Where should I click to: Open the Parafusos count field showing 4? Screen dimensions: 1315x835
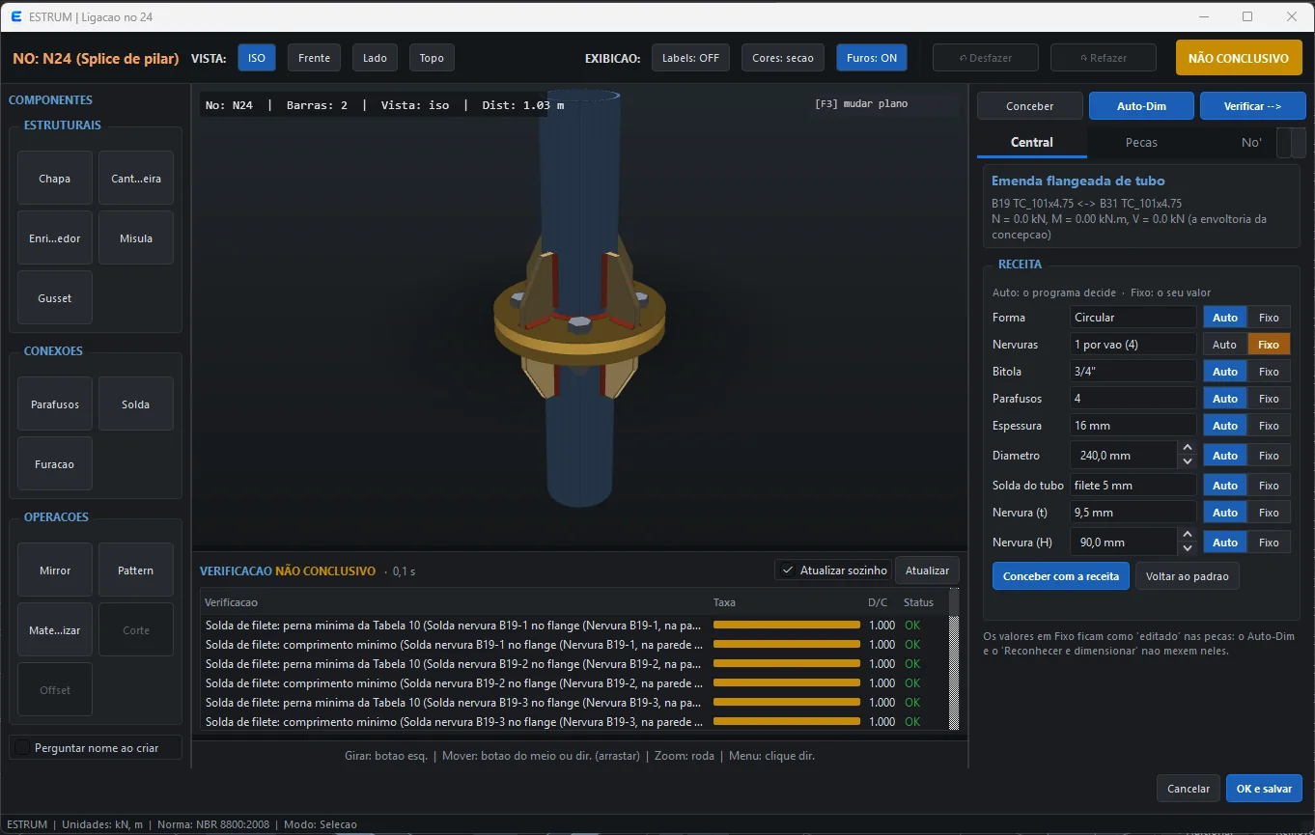tap(1133, 399)
